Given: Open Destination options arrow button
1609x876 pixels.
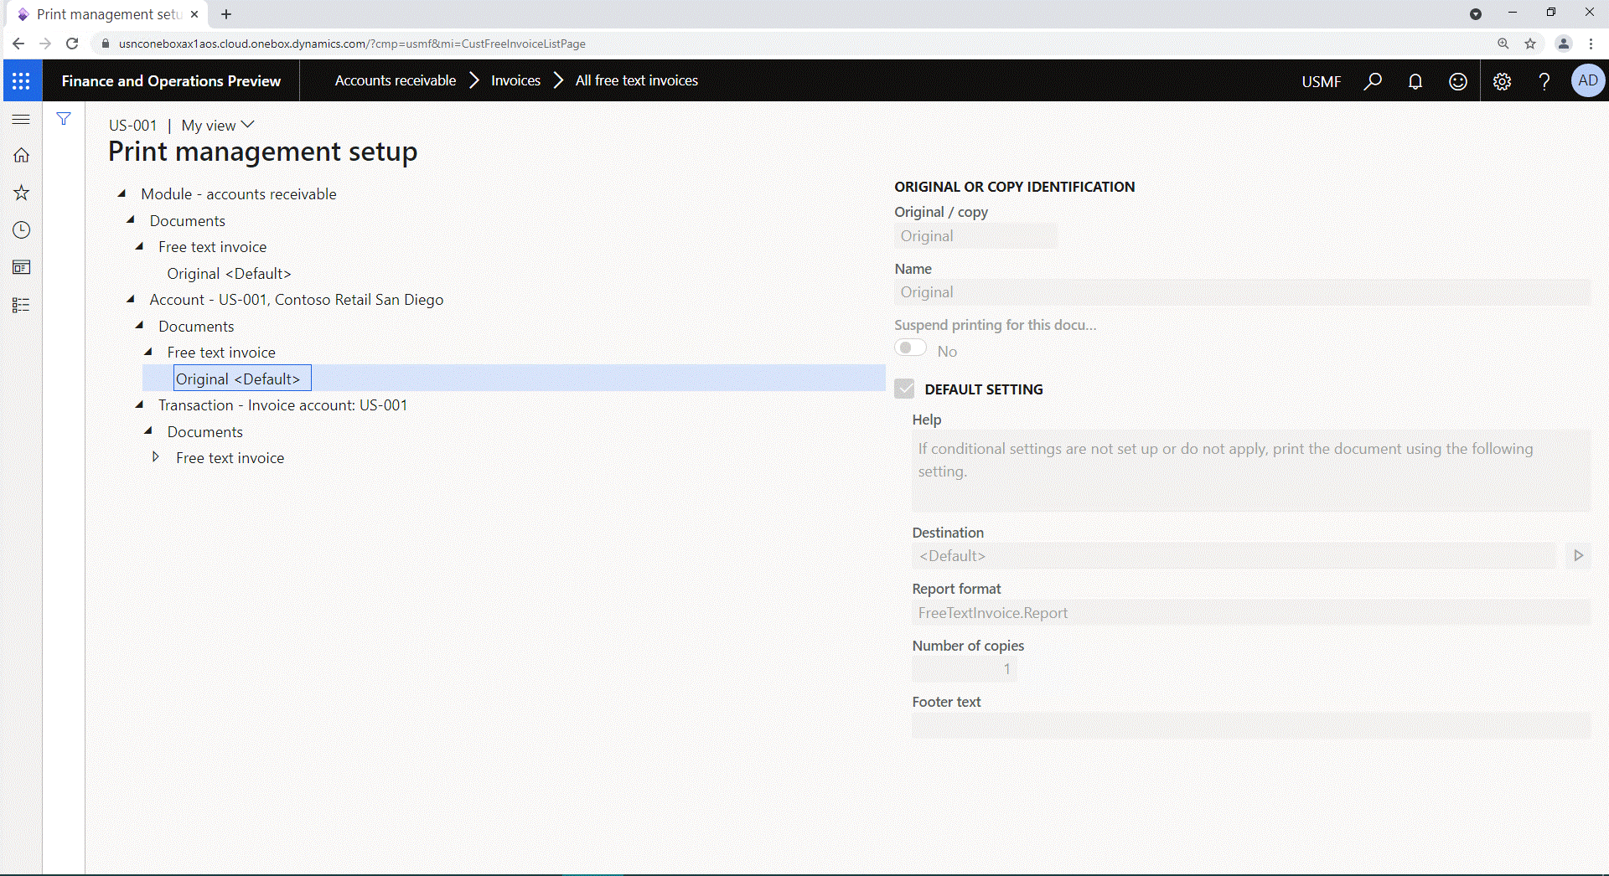Looking at the screenshot, I should pos(1578,555).
